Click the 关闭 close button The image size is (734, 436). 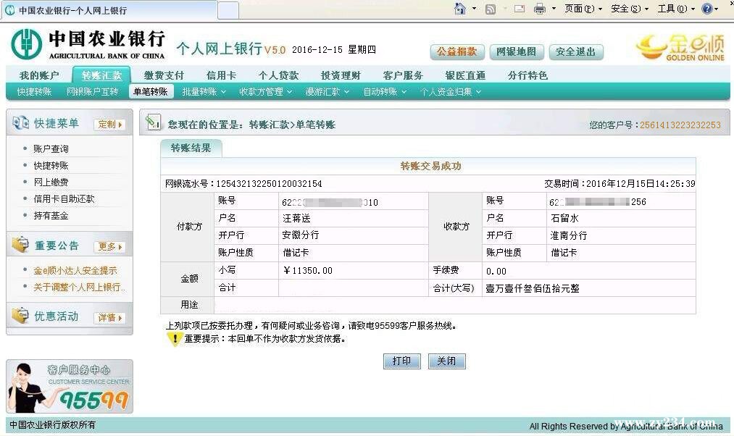446,361
